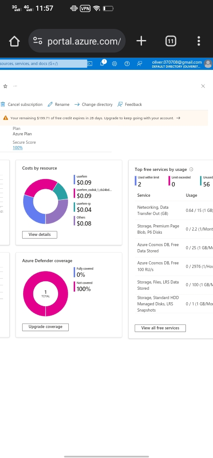The width and height of the screenshot is (213, 458).
Task: Click the Rename command
Action: point(59,104)
